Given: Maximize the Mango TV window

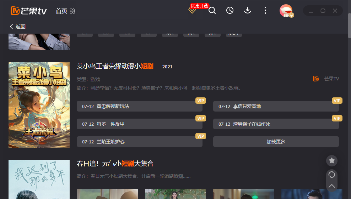Looking at the screenshot, I should pos(323,11).
